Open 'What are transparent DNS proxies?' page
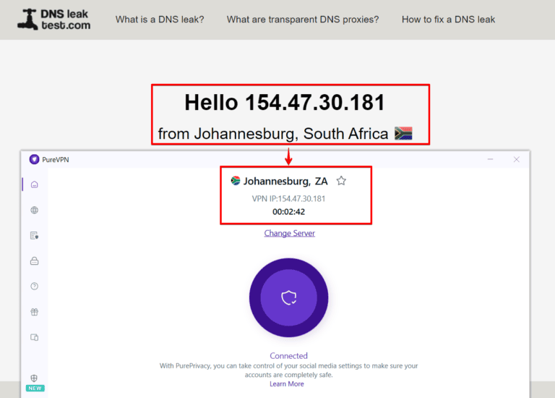Viewport: 555px width, 398px height. click(303, 20)
